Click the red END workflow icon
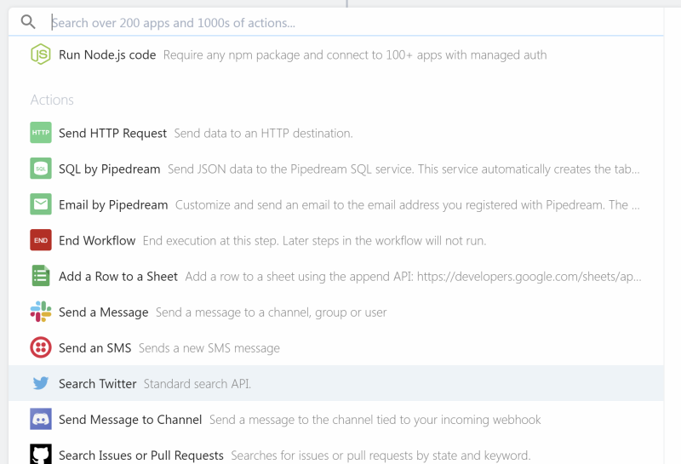Image resolution: width=681 pixels, height=464 pixels. tap(41, 240)
